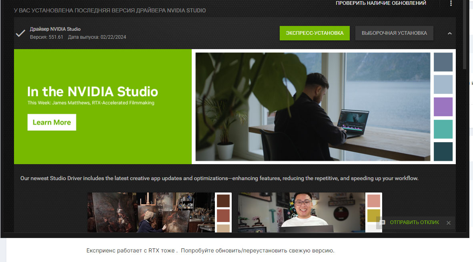Collapse the driver details chevron
This screenshot has width=473, height=262.
449,34
